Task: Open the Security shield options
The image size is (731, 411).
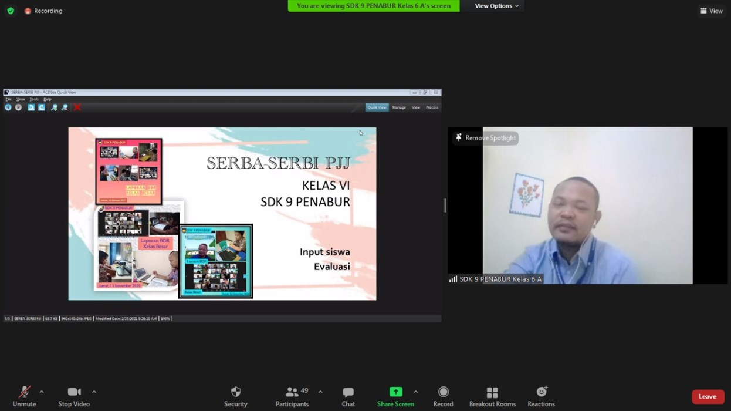Action: tap(235, 396)
